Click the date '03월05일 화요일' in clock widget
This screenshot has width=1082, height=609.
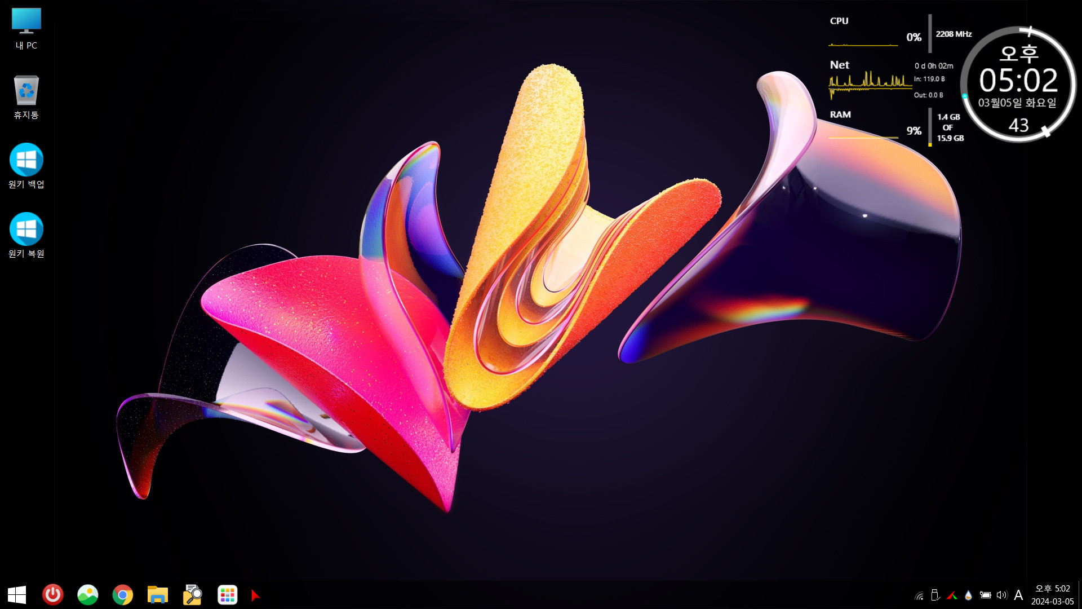click(x=1017, y=103)
